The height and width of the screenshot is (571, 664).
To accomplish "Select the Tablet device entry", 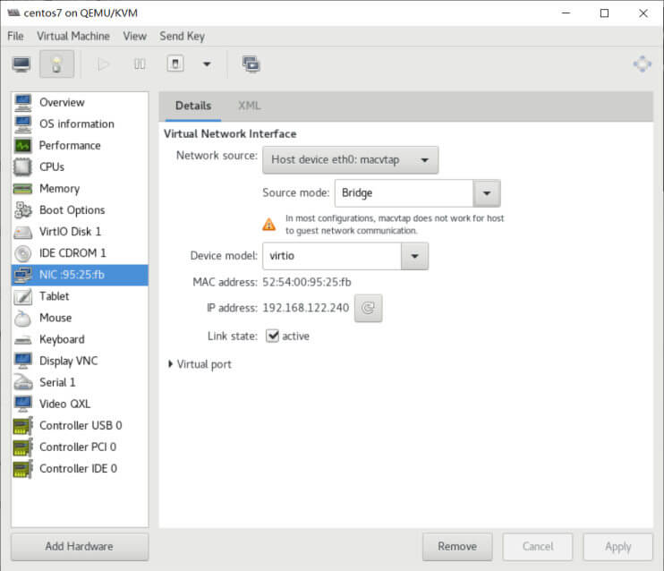I will (80, 296).
